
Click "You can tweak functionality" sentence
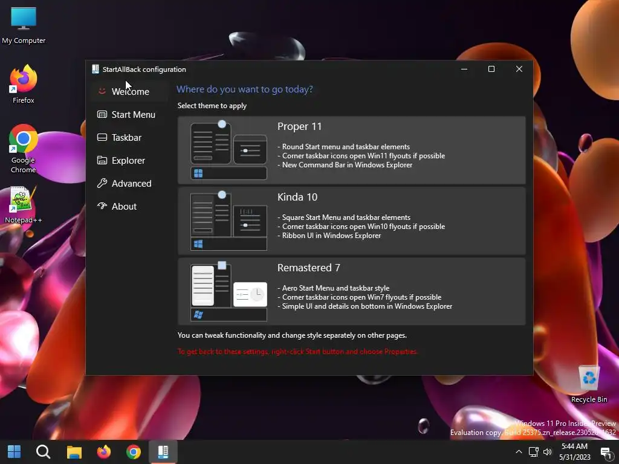[292, 335]
